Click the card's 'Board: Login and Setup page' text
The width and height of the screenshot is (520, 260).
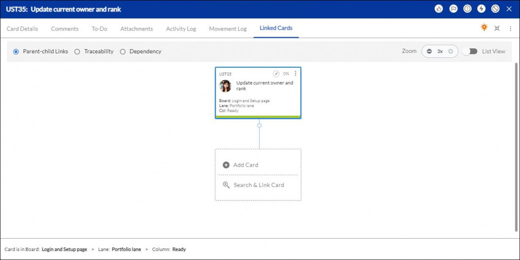(244, 101)
